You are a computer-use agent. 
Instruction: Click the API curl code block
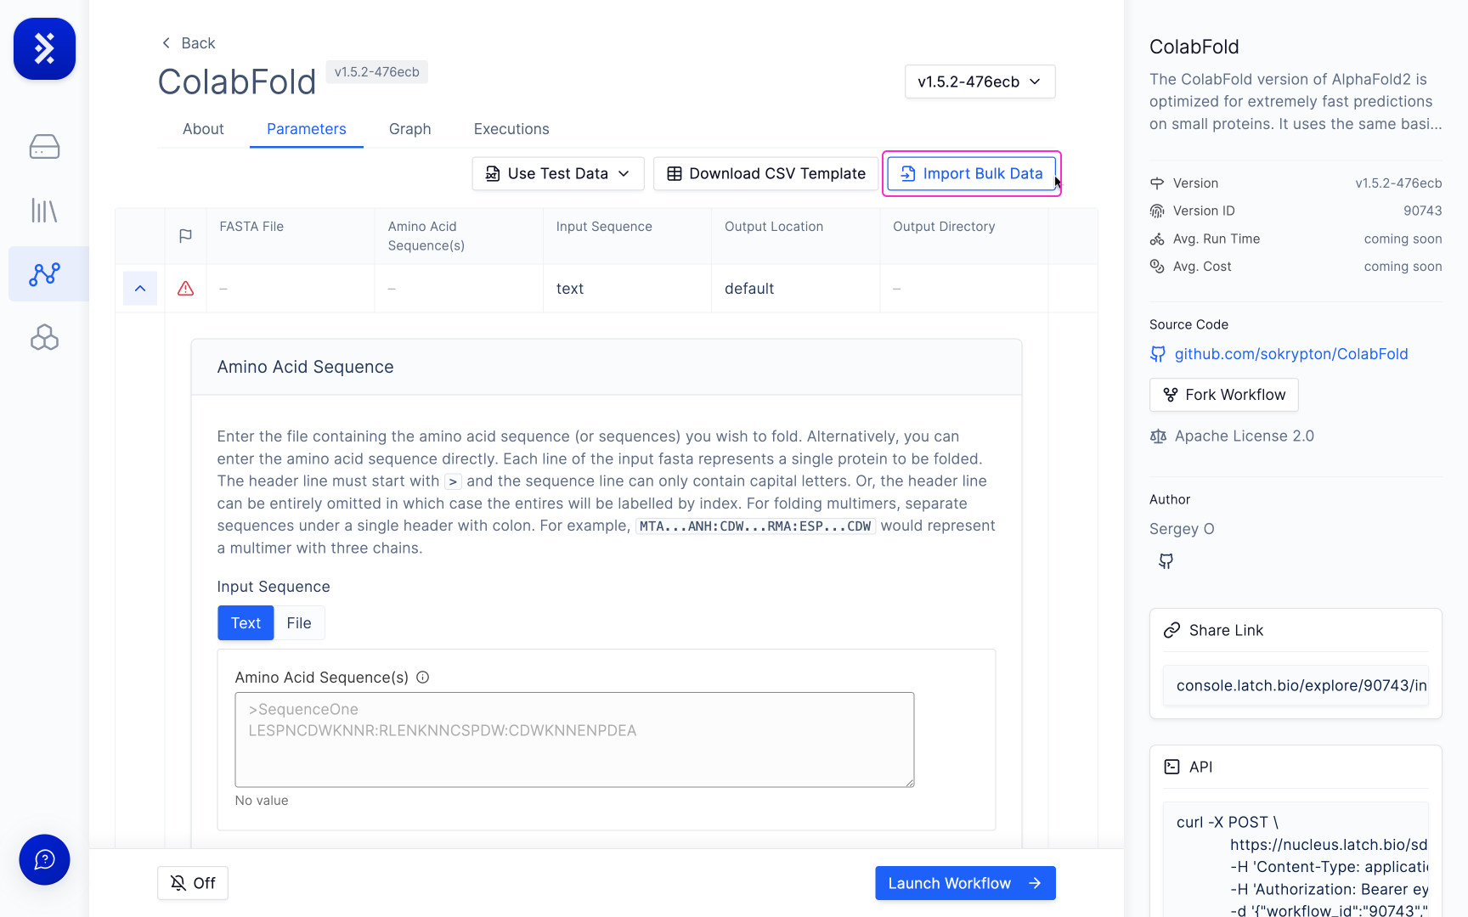(x=1296, y=859)
